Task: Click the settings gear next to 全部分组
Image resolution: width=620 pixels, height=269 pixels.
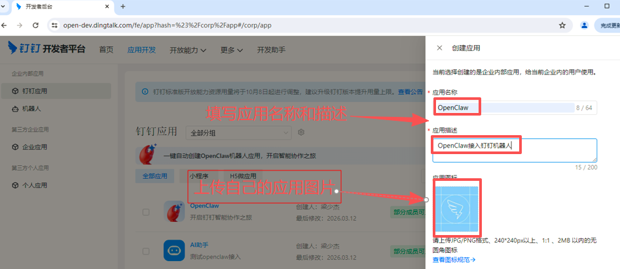Action: coord(301,132)
